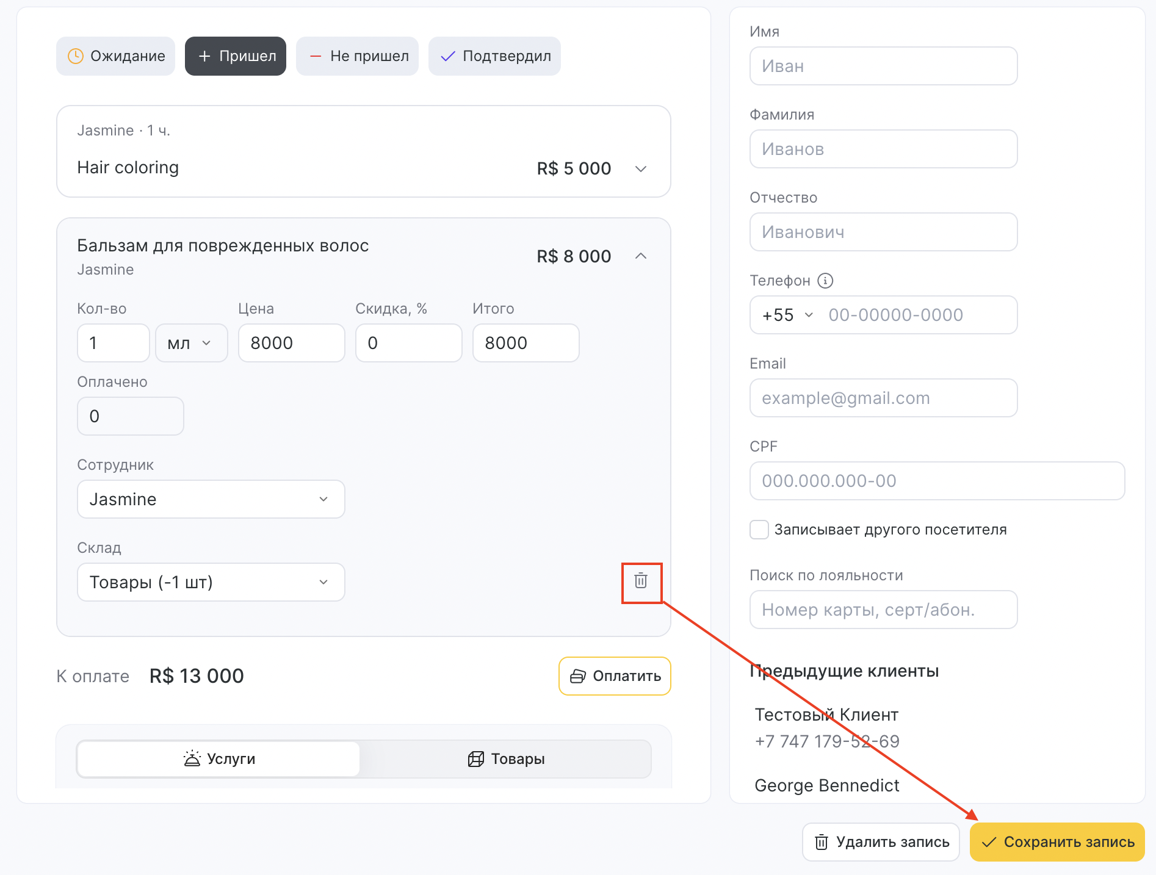
Task: Switch to the Товары tab
Action: 506,759
